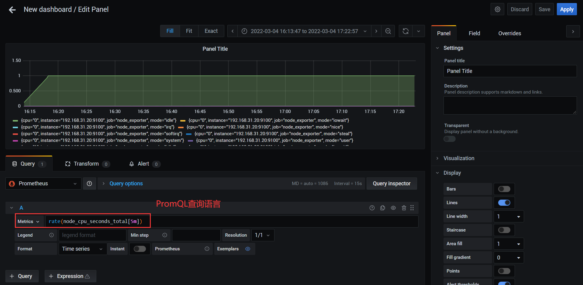The width and height of the screenshot is (583, 285).
Task: Open the Query inspector
Action: click(392, 184)
